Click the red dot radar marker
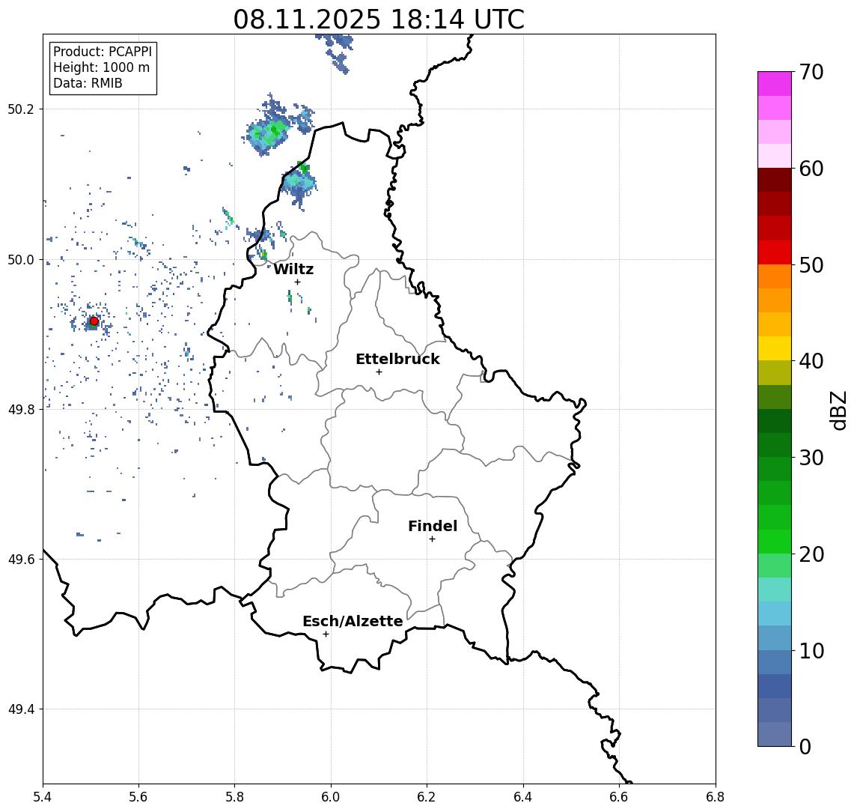The image size is (857, 812). [94, 321]
